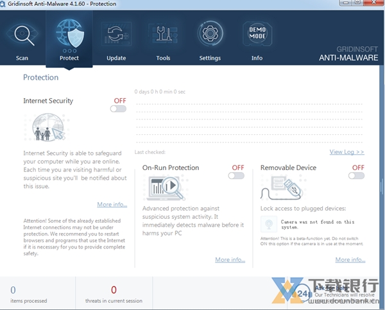Click the '0 days 0 h 0 min 0 sec' timer

click(160, 92)
